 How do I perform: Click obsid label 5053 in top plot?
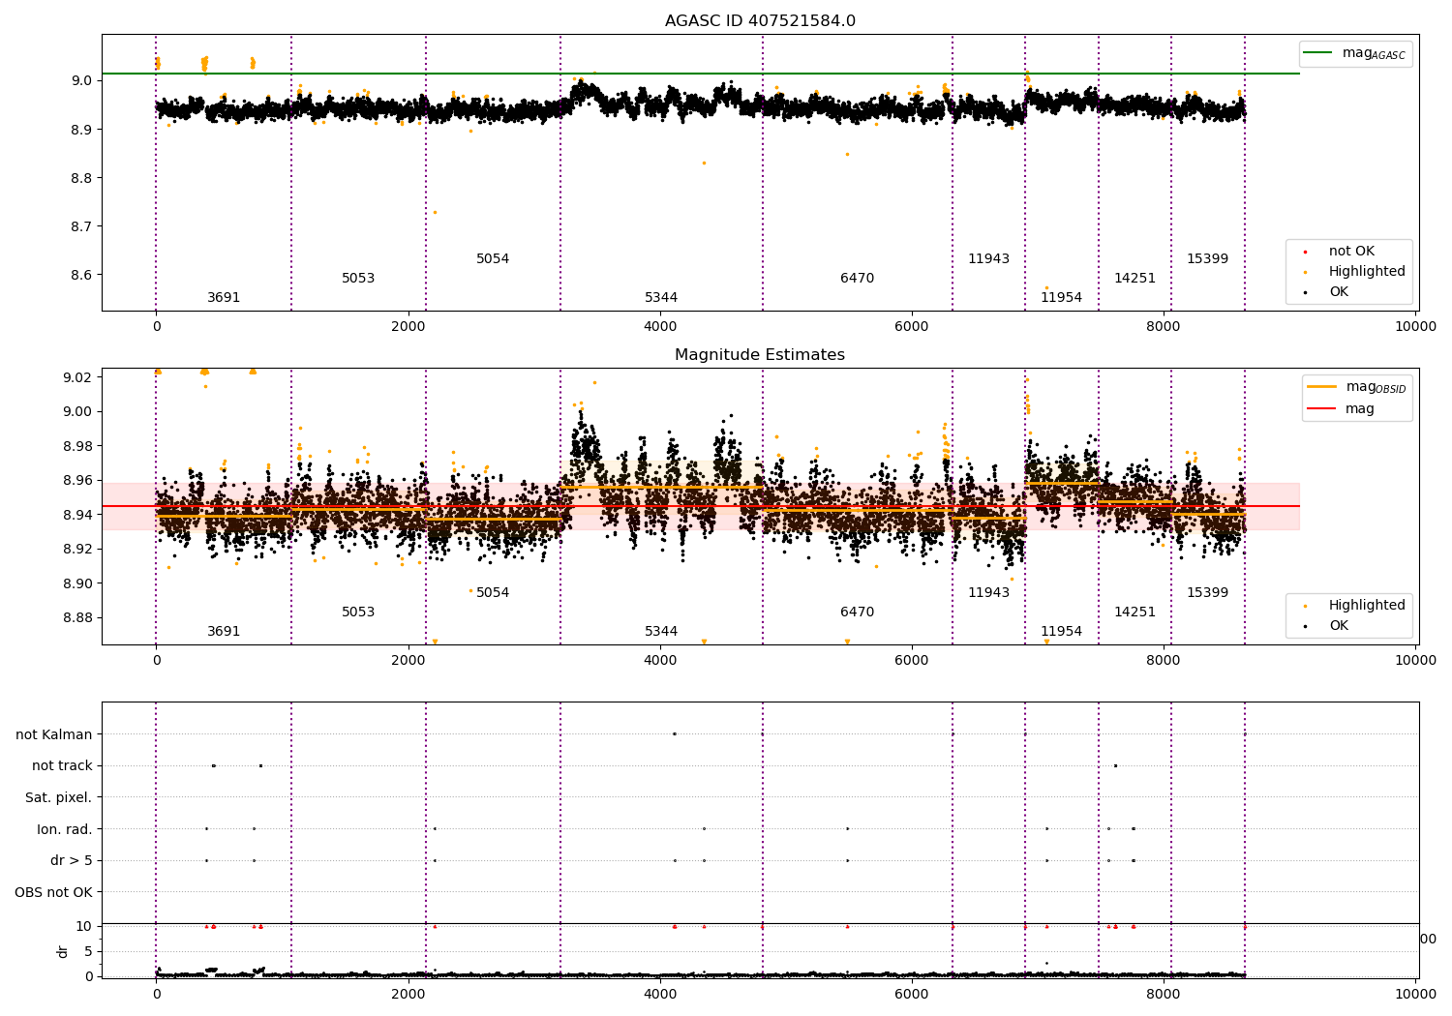coord(358,278)
